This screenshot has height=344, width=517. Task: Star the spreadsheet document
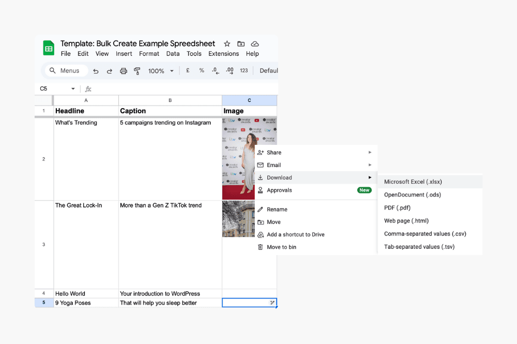[226, 44]
